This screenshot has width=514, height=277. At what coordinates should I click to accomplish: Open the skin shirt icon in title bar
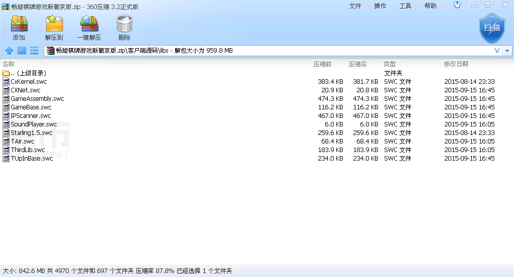click(457, 5)
